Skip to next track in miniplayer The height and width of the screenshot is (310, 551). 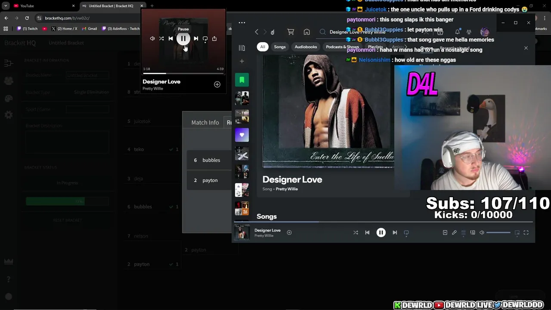click(196, 39)
